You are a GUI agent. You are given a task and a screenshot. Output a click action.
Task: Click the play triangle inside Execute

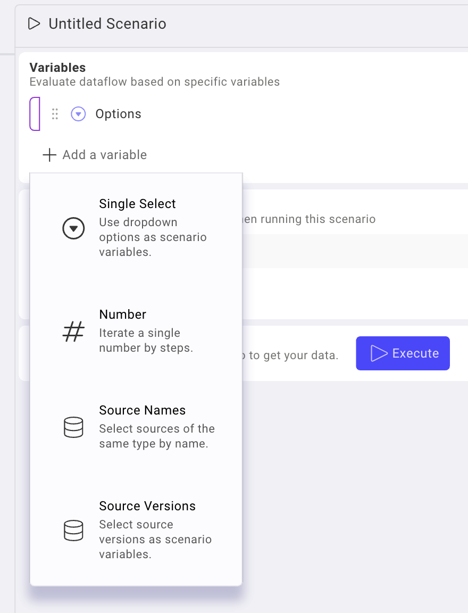379,353
